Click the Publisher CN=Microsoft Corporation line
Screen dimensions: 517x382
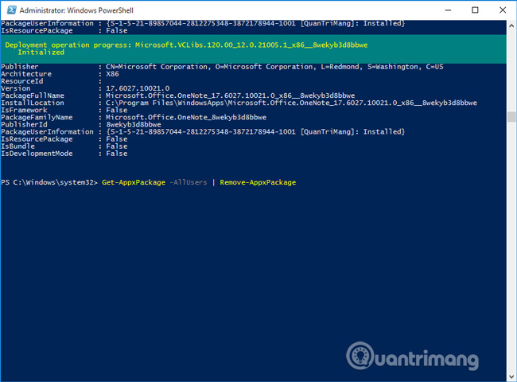pyautogui.click(x=222, y=67)
